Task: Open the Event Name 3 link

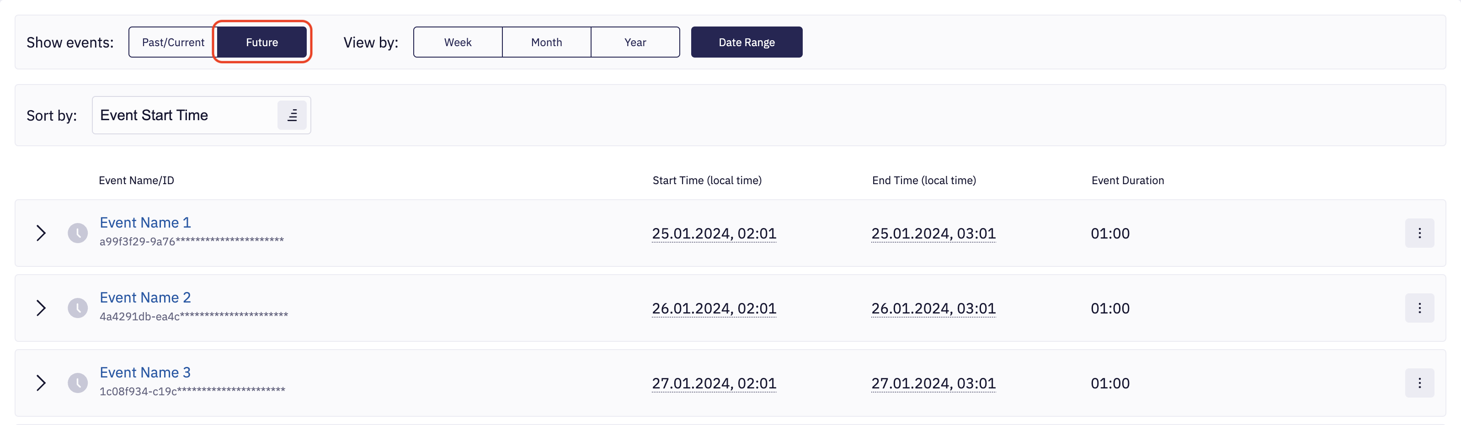Action: tap(145, 372)
